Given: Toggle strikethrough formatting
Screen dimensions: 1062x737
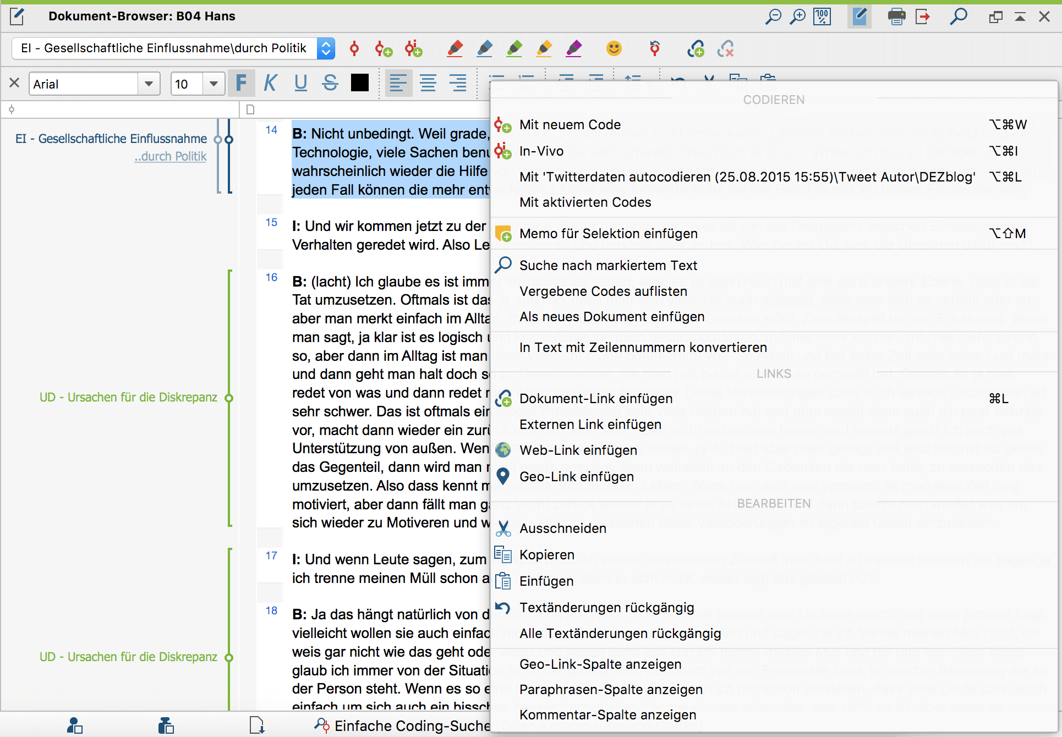Looking at the screenshot, I should (x=330, y=83).
